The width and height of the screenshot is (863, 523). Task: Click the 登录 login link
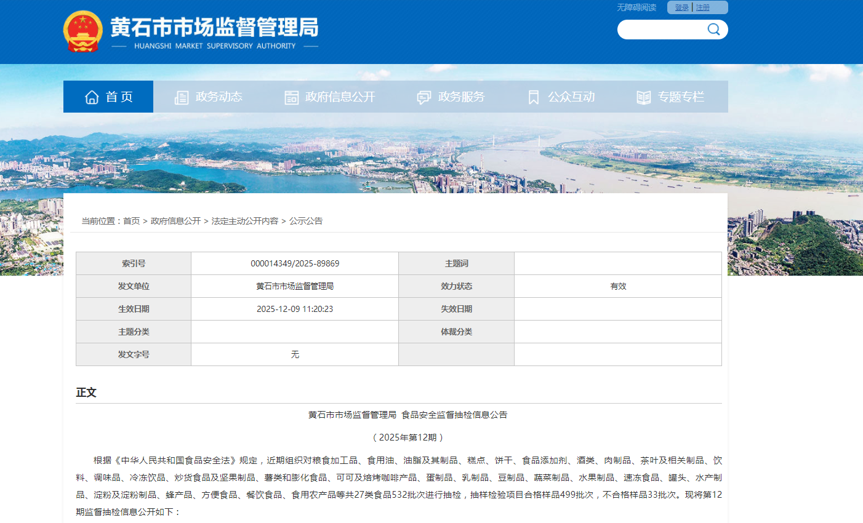681,7
